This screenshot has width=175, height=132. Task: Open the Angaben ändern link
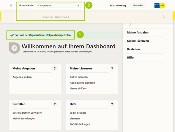click(22, 77)
